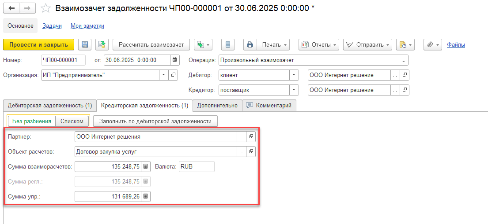Screen dimensions: 488x224
Task: Open the Организация dropdown list
Action: tap(164, 75)
